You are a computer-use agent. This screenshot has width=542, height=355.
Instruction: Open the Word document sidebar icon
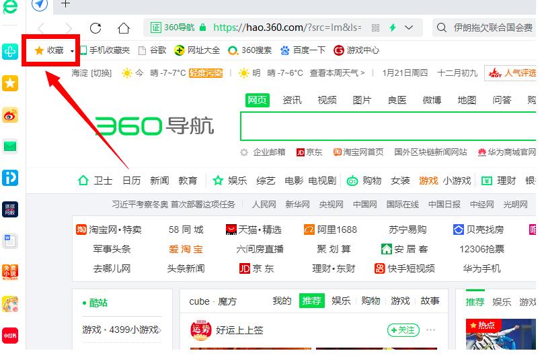pyautogui.click(x=10, y=241)
